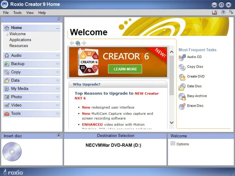
Task: Click the Audio CD task icon
Action: tap(182, 58)
